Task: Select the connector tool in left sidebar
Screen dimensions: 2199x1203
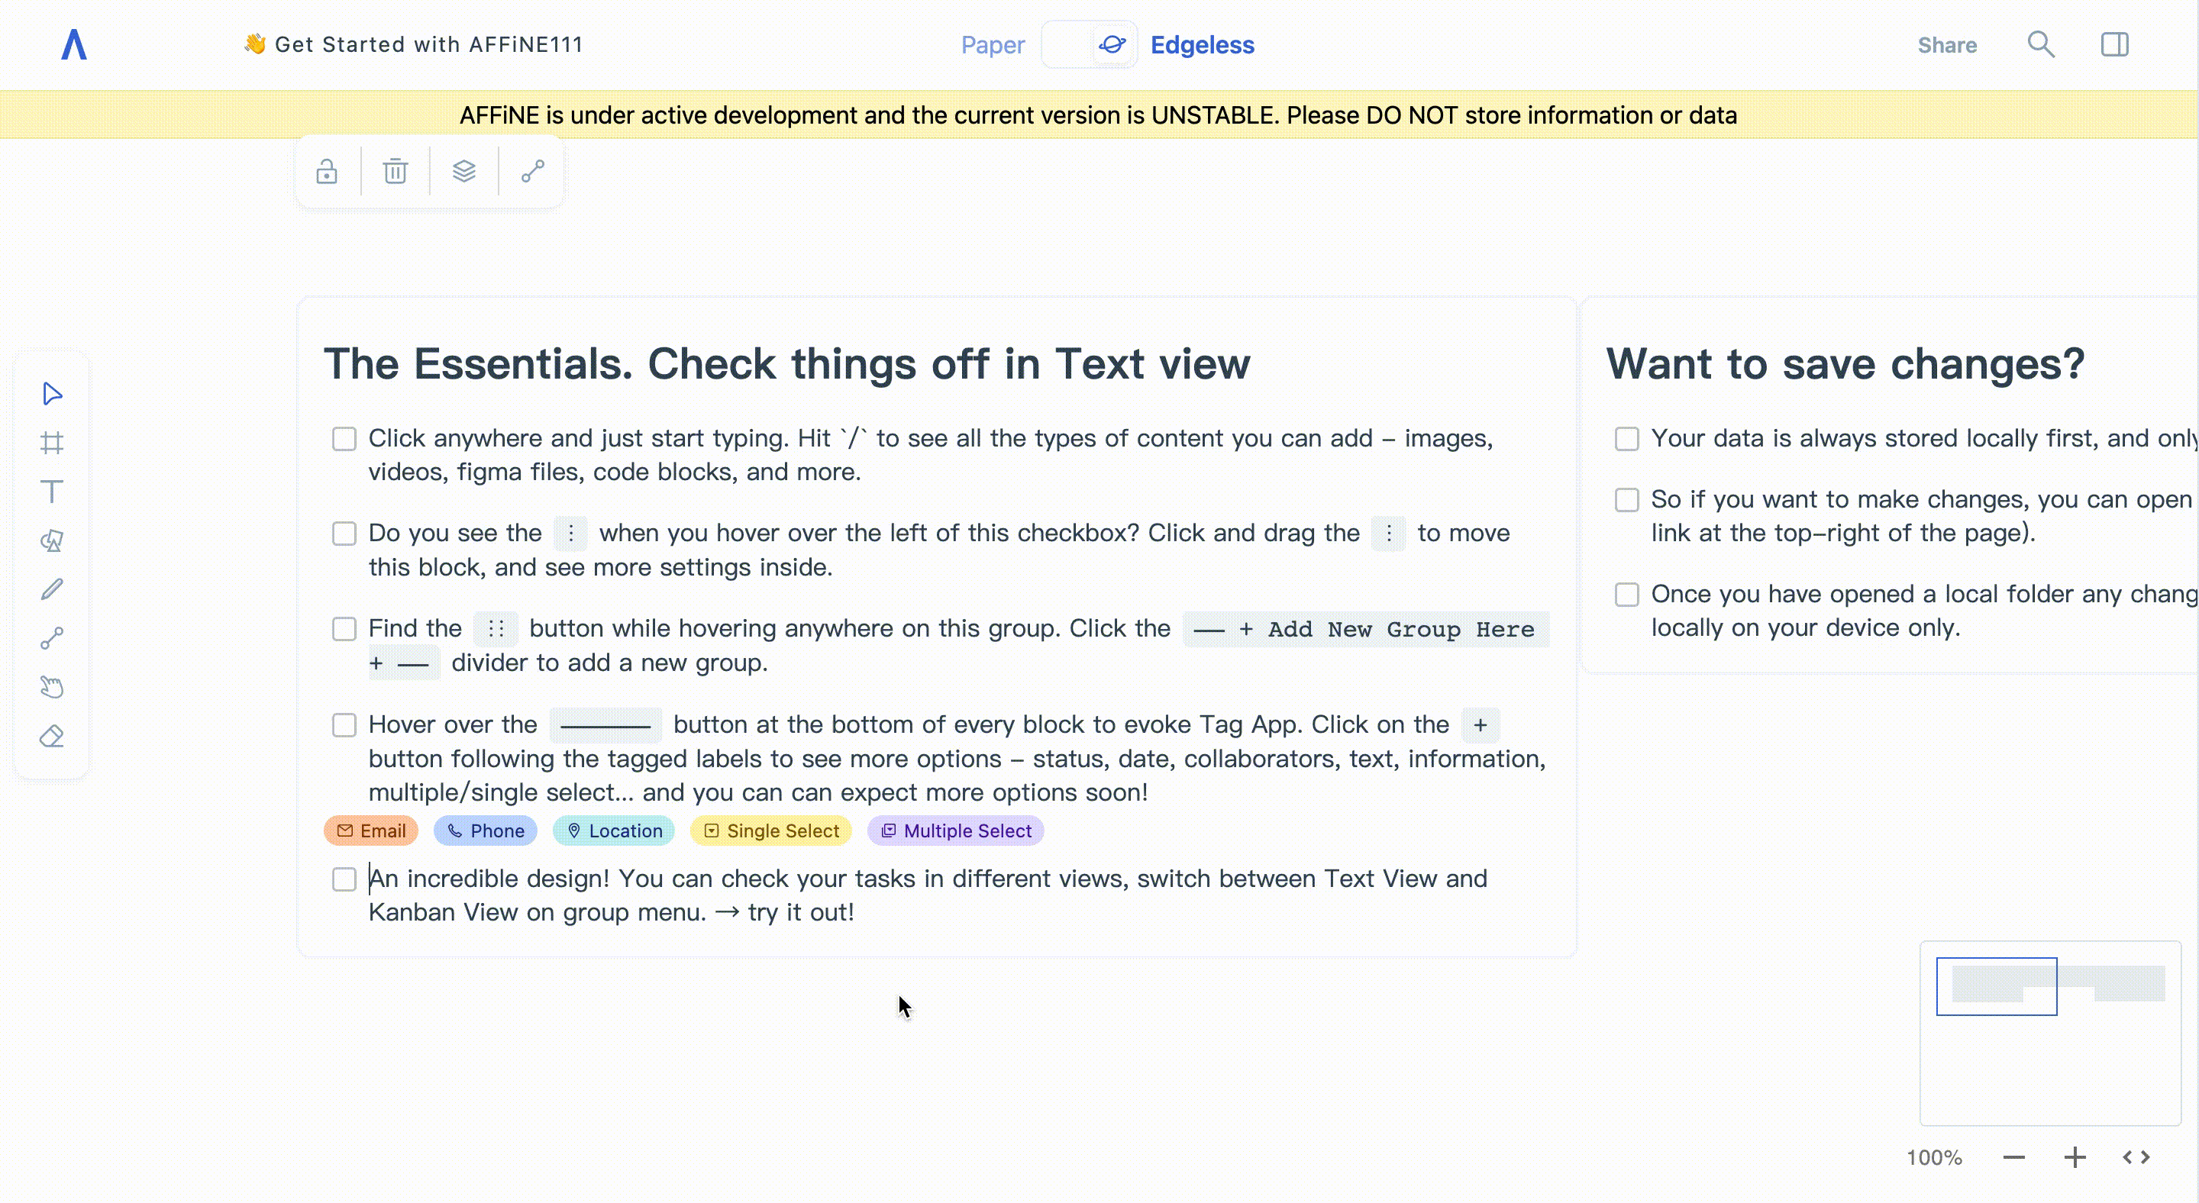Action: point(52,638)
